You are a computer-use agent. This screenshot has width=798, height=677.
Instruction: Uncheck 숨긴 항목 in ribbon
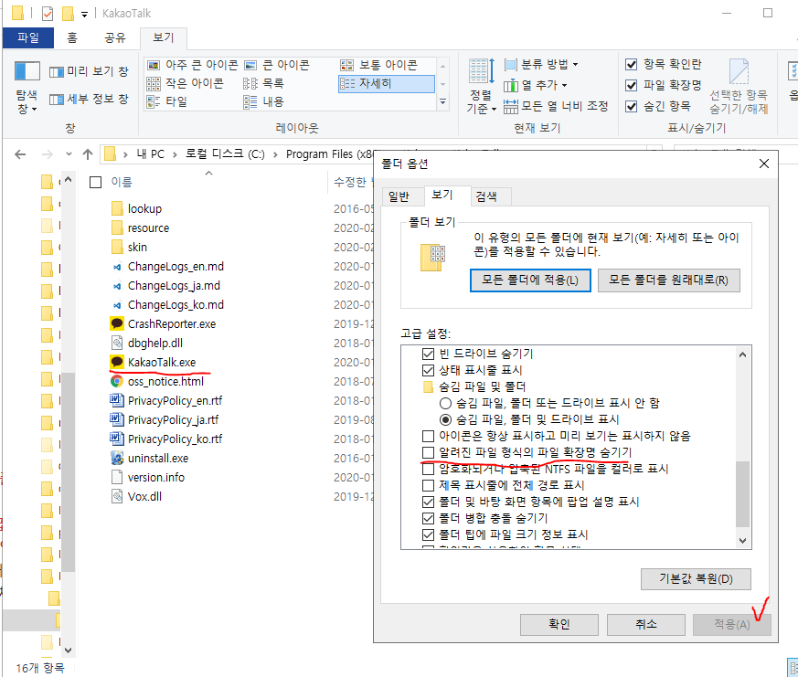(631, 106)
